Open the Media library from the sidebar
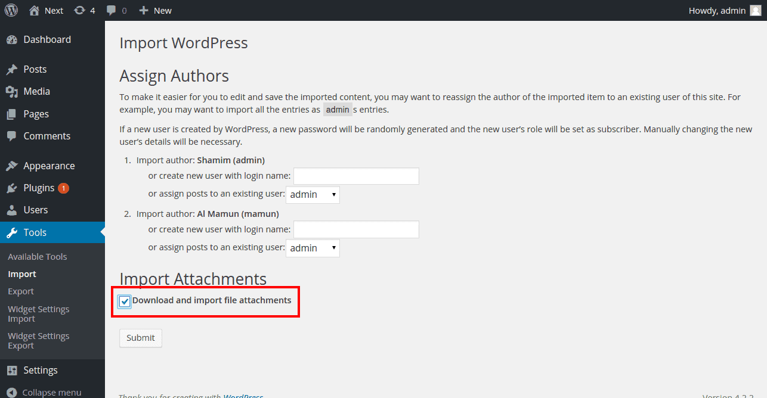 37,91
